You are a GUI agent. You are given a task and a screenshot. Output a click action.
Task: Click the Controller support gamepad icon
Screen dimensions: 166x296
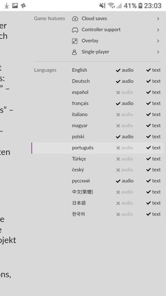[75, 30]
